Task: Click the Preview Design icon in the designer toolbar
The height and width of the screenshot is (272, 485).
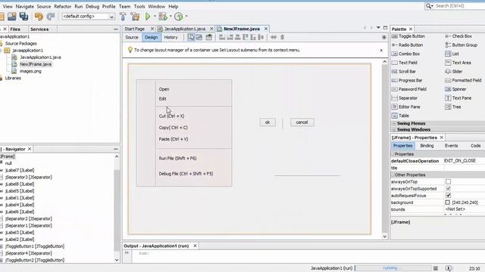Action: [x=209, y=37]
